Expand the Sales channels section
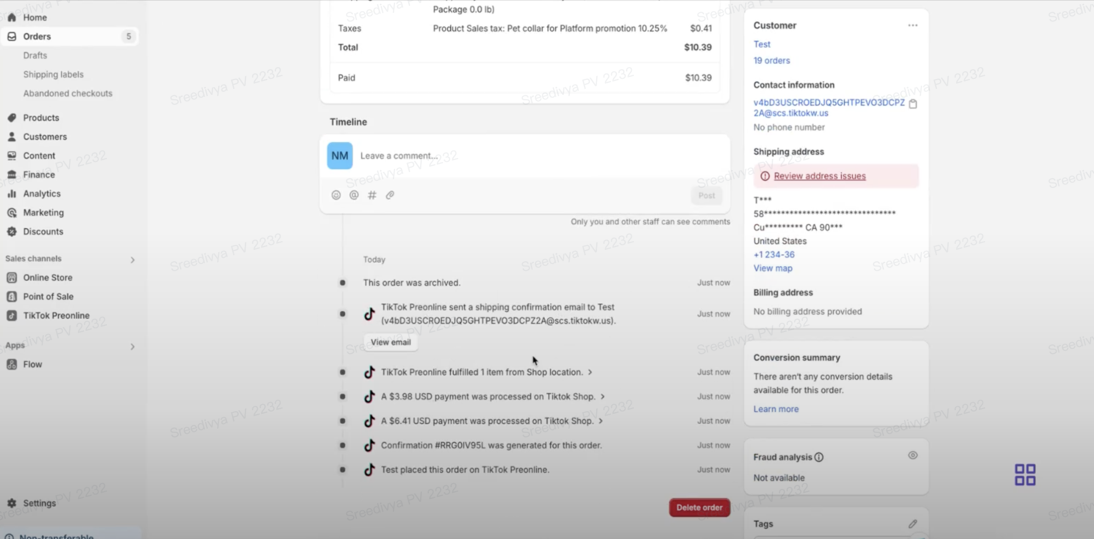 pyautogui.click(x=132, y=260)
